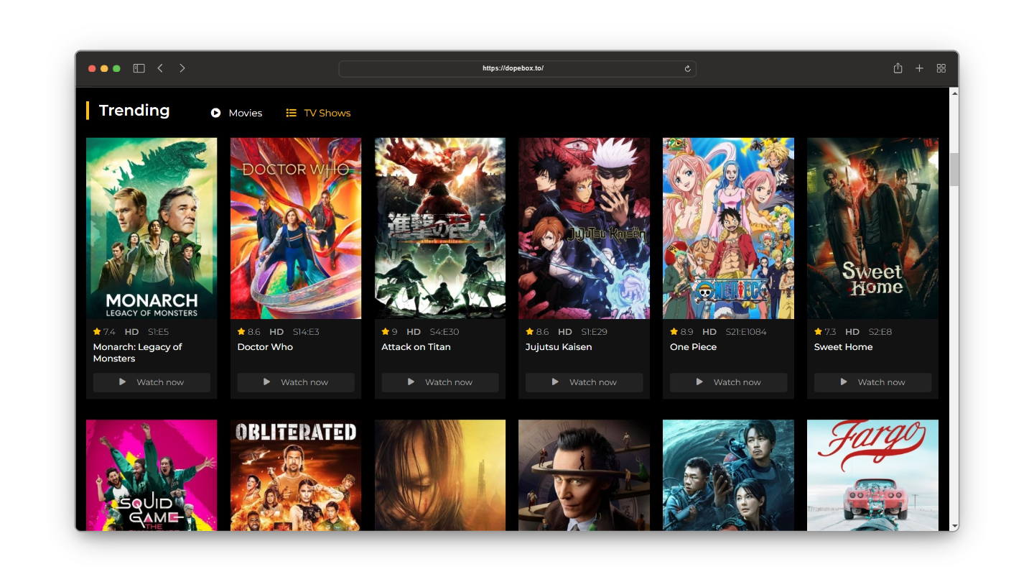The image size is (1034, 582).
Task: Click the Doctor Who title link
Action: 265,347
